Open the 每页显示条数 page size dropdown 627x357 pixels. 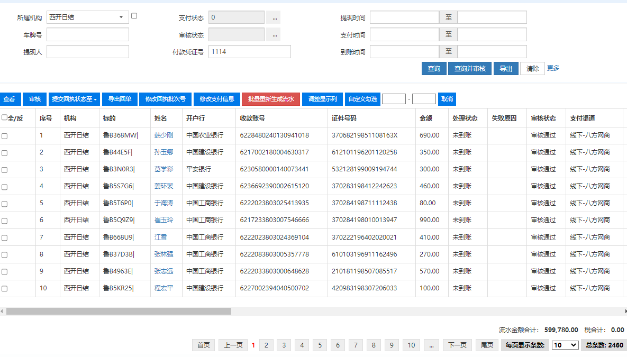pyautogui.click(x=565, y=345)
